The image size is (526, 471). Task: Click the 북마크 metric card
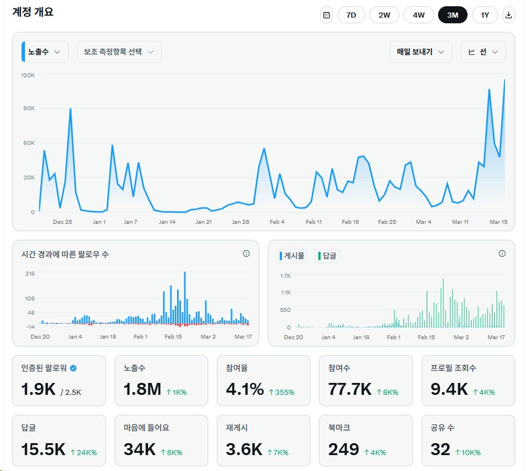pyautogui.click(x=366, y=440)
